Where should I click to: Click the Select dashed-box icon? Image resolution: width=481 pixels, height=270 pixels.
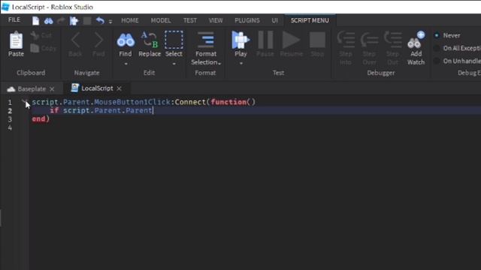174,40
